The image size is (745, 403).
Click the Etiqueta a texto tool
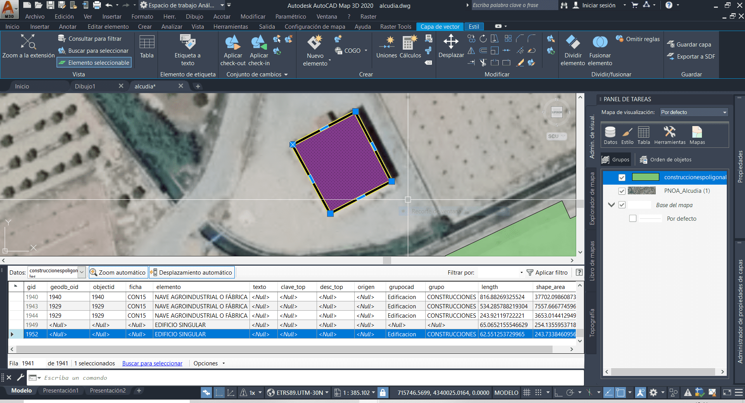[188, 48]
